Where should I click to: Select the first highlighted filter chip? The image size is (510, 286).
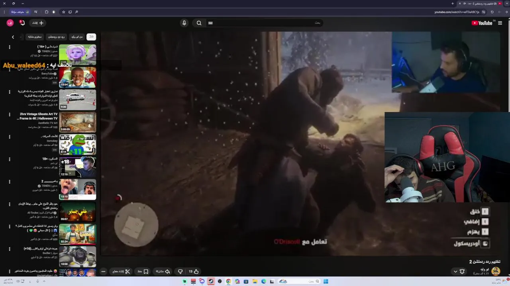click(91, 37)
